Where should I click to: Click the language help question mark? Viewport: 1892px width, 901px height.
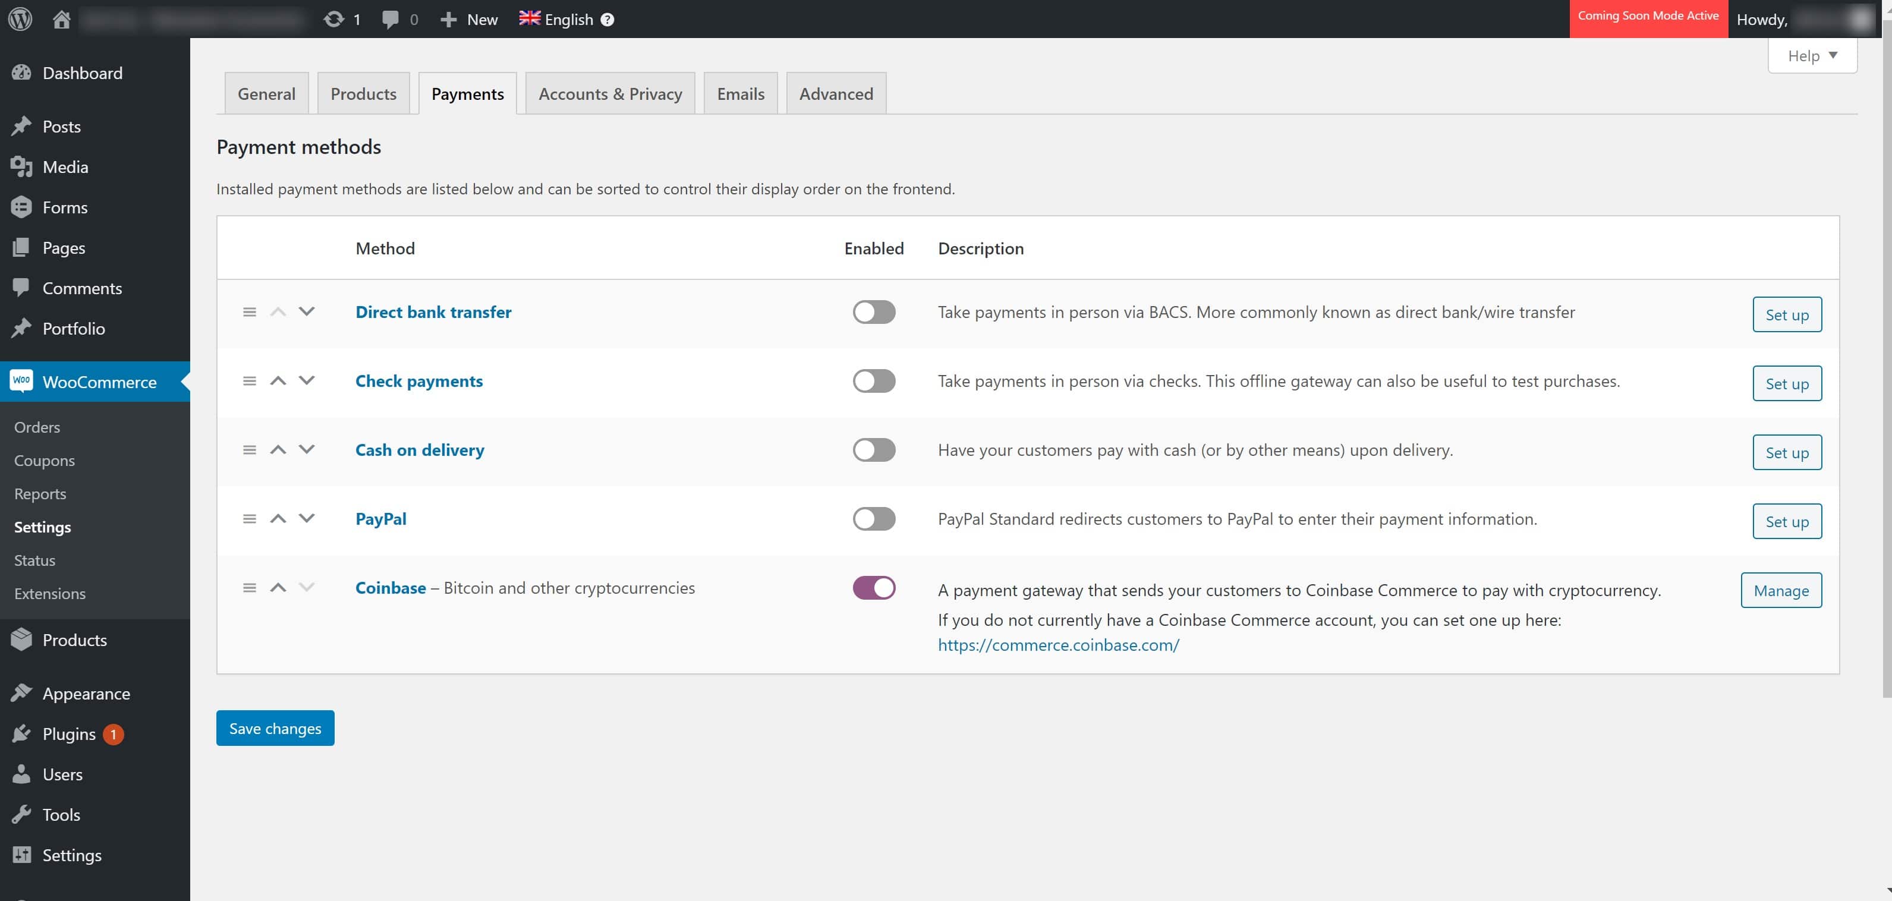[607, 20]
